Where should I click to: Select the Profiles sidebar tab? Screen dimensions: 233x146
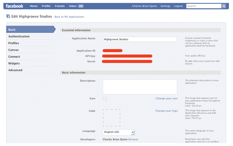coord(30,43)
